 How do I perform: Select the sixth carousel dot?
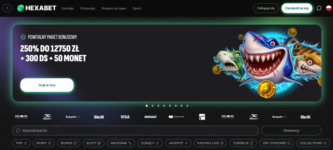click(176, 106)
